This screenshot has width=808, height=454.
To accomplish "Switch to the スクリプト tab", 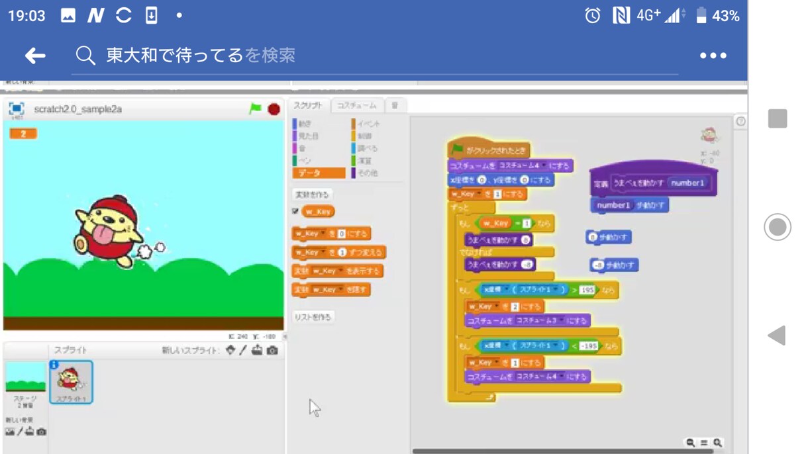I will [308, 106].
